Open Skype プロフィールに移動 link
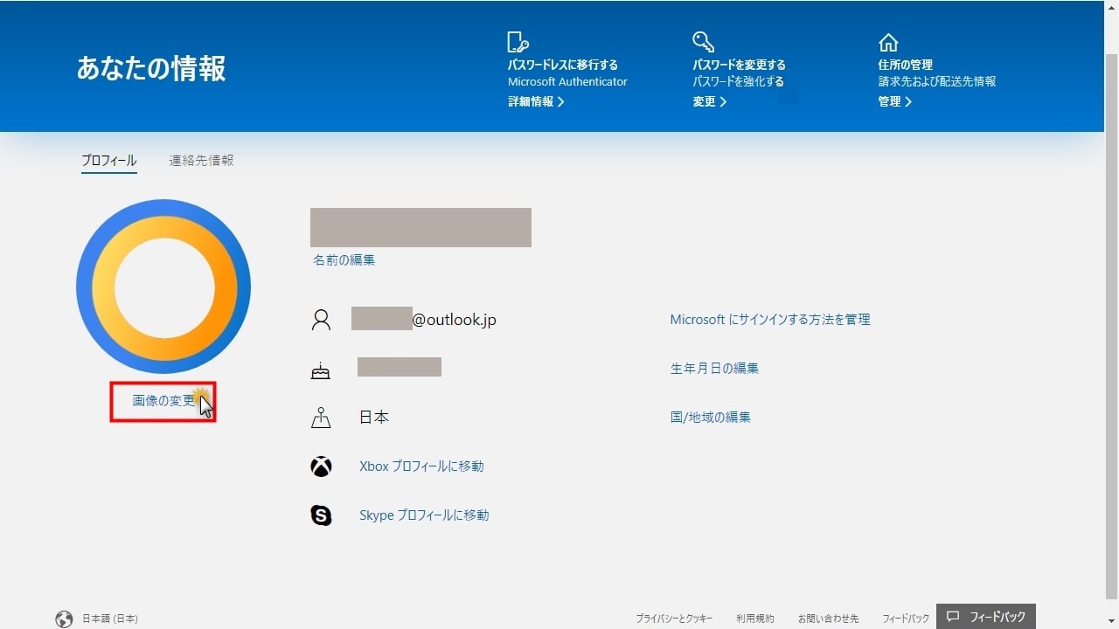This screenshot has height=629, width=1119. (x=424, y=515)
